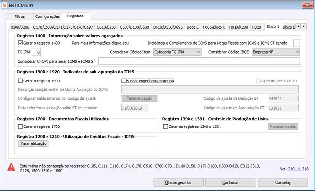Close the EFD ICMS/IPI window
Viewport: 315px width, 191px height.
(307, 5)
